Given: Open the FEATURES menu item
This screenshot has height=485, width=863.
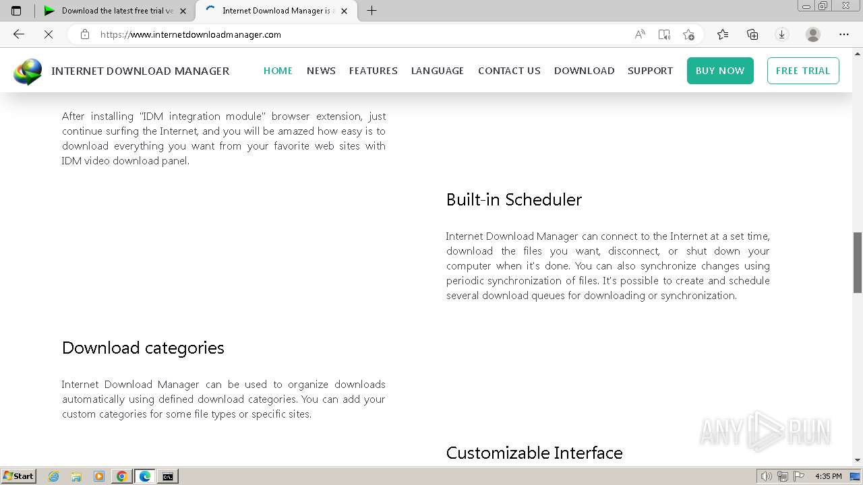Looking at the screenshot, I should point(373,71).
